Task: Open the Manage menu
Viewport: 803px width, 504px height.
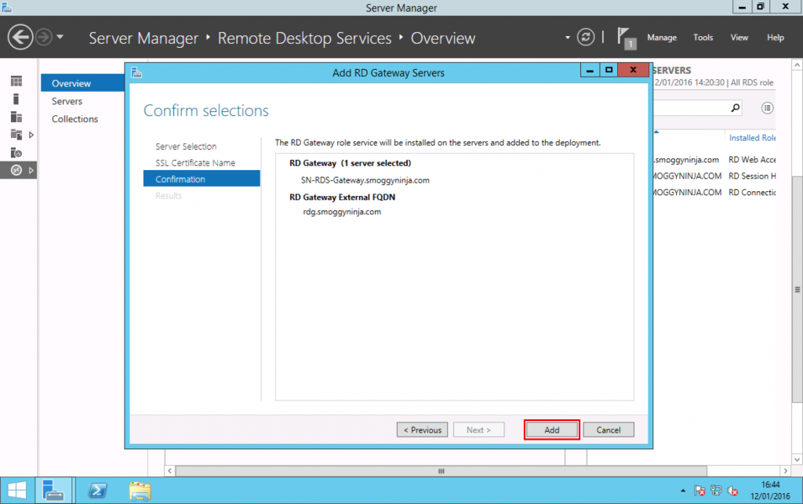Action: tap(661, 37)
